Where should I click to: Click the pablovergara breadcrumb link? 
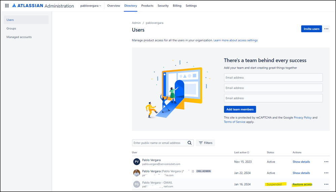pos(155,23)
